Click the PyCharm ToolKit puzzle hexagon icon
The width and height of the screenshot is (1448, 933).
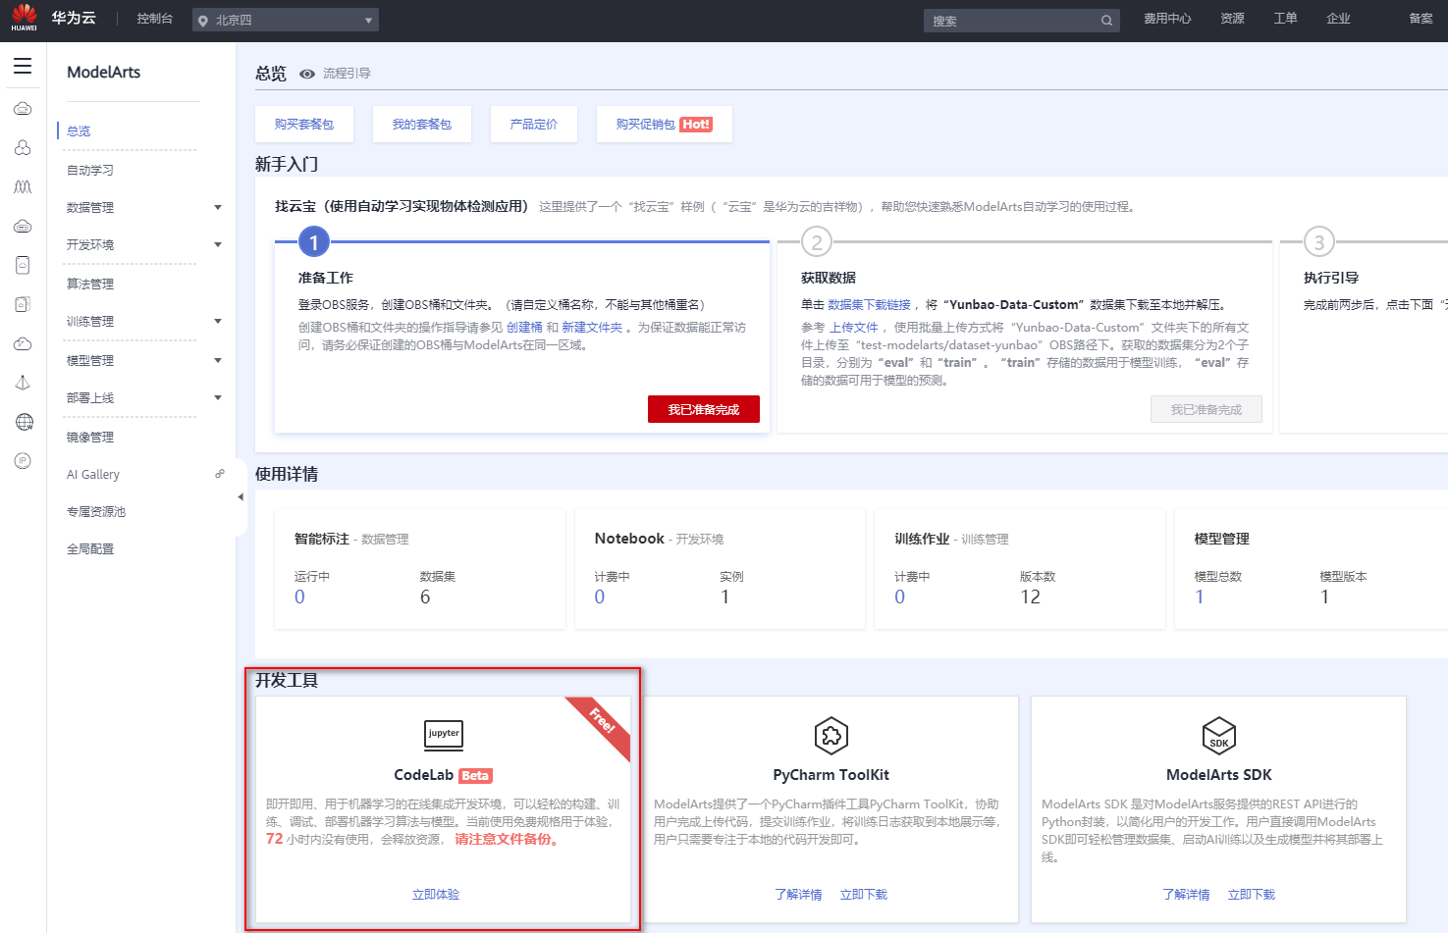point(831,735)
